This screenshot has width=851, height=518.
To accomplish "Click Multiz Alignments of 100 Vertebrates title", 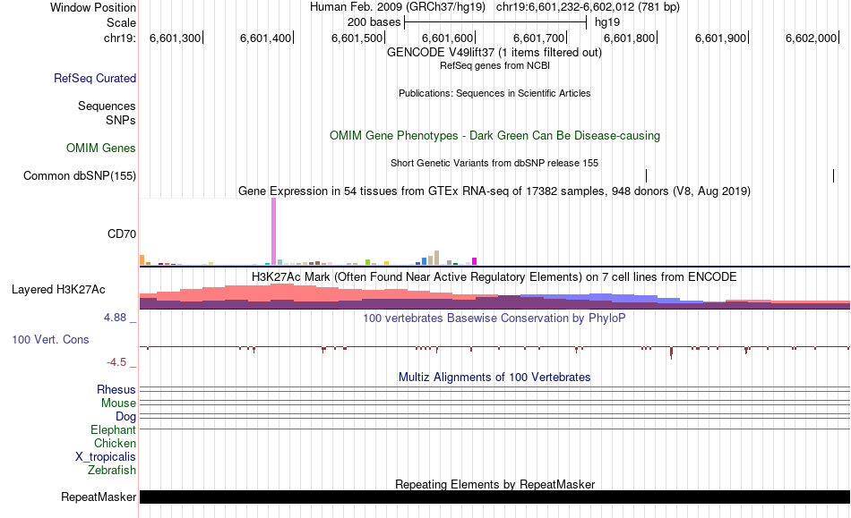I will (494, 378).
